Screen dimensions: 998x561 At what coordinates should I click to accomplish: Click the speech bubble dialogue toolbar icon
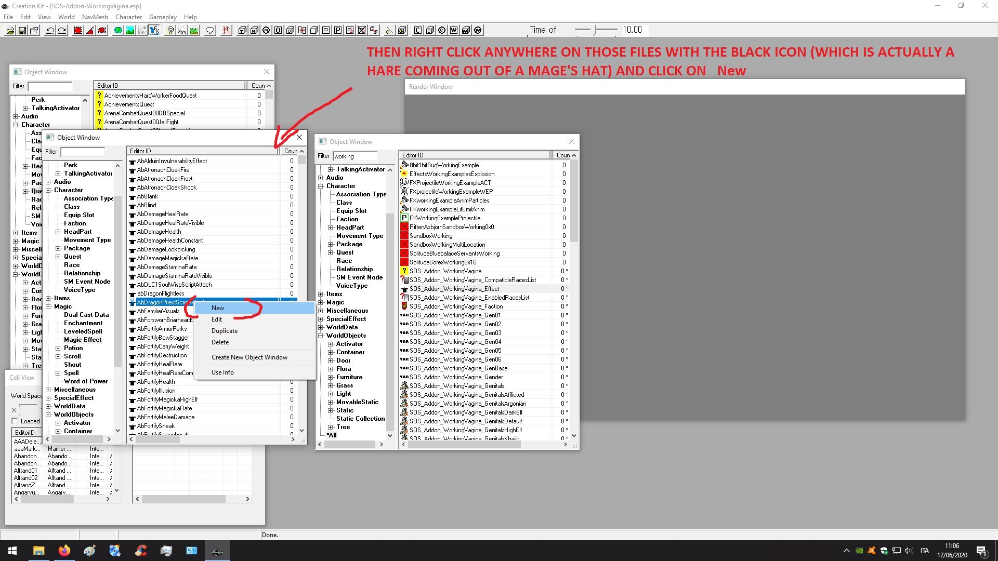(x=210, y=30)
